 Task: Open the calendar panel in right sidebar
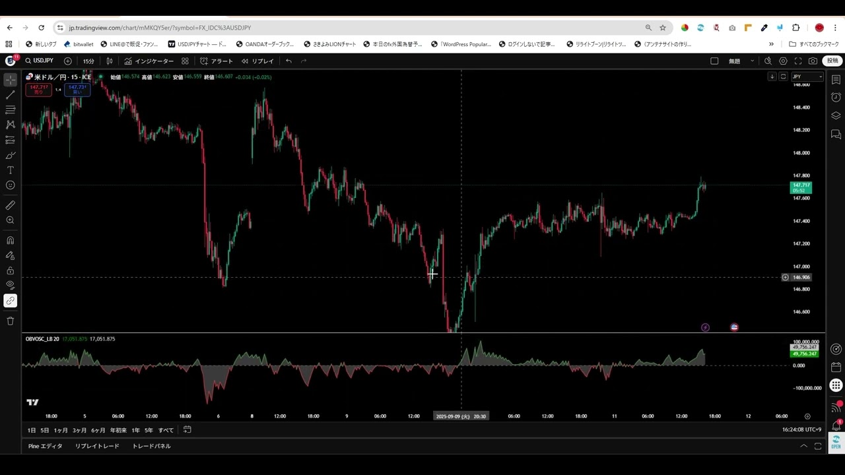click(836, 367)
